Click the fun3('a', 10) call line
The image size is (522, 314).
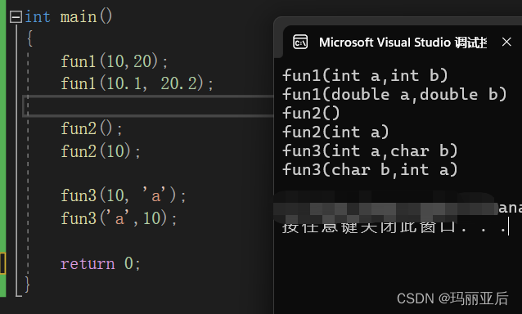pos(119,218)
